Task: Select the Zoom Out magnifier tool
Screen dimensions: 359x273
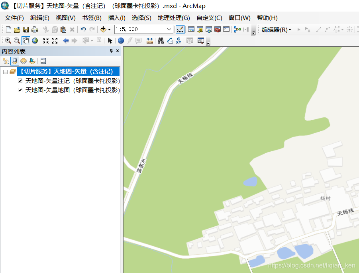Action: [x=17, y=41]
